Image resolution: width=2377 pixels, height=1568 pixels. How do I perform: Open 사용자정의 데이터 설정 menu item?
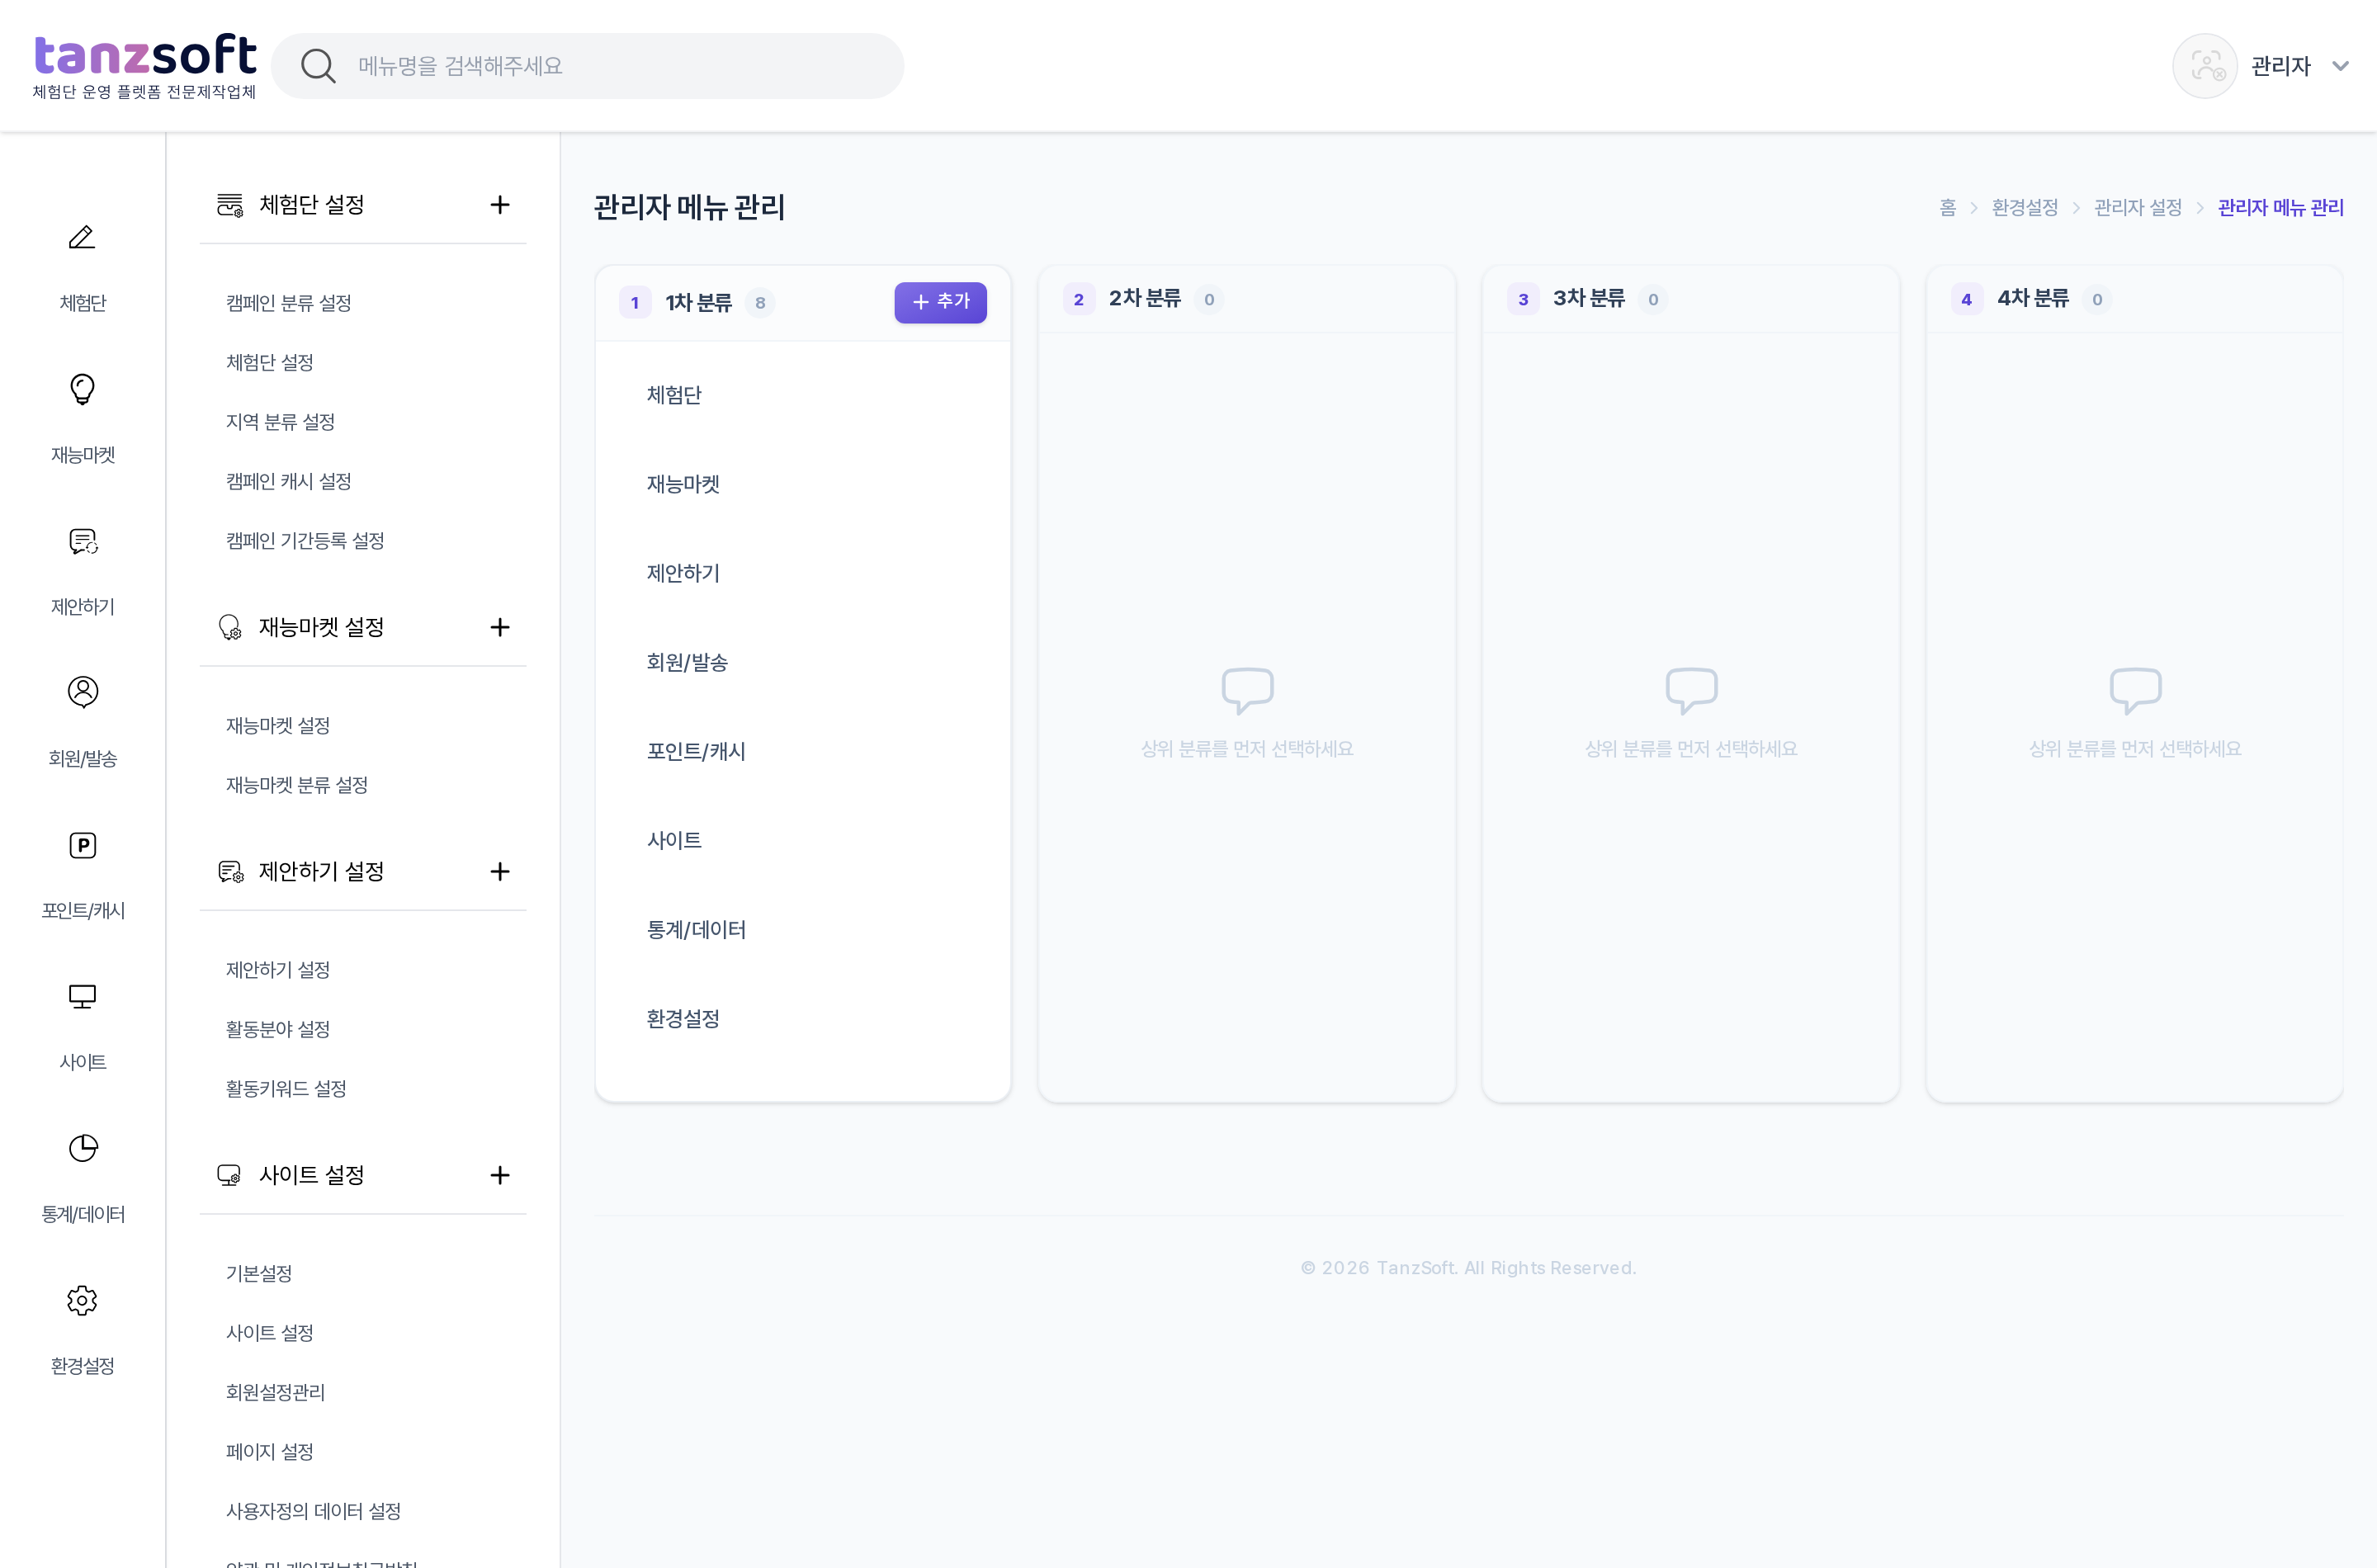[x=313, y=1511]
